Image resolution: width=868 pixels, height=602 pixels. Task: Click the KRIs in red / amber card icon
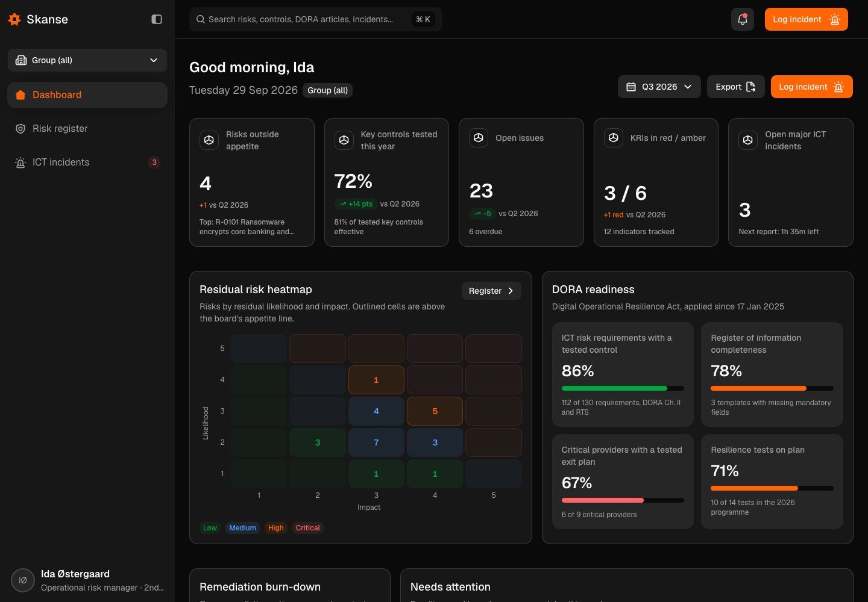pos(614,138)
